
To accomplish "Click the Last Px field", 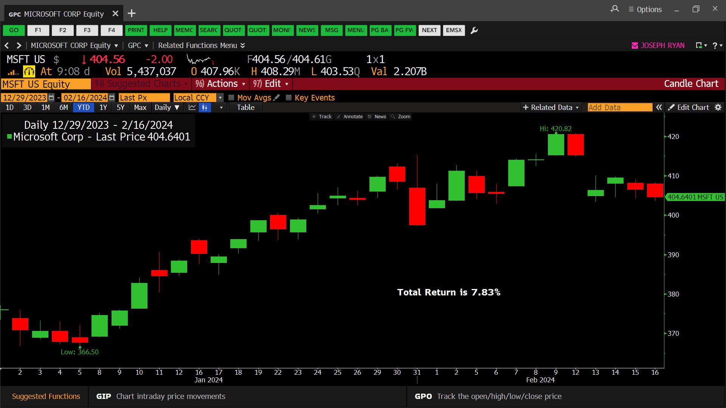I will pos(144,97).
